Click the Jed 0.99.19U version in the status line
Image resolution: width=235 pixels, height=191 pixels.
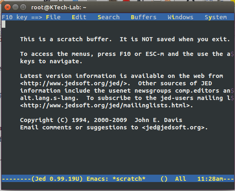[x=57, y=179]
